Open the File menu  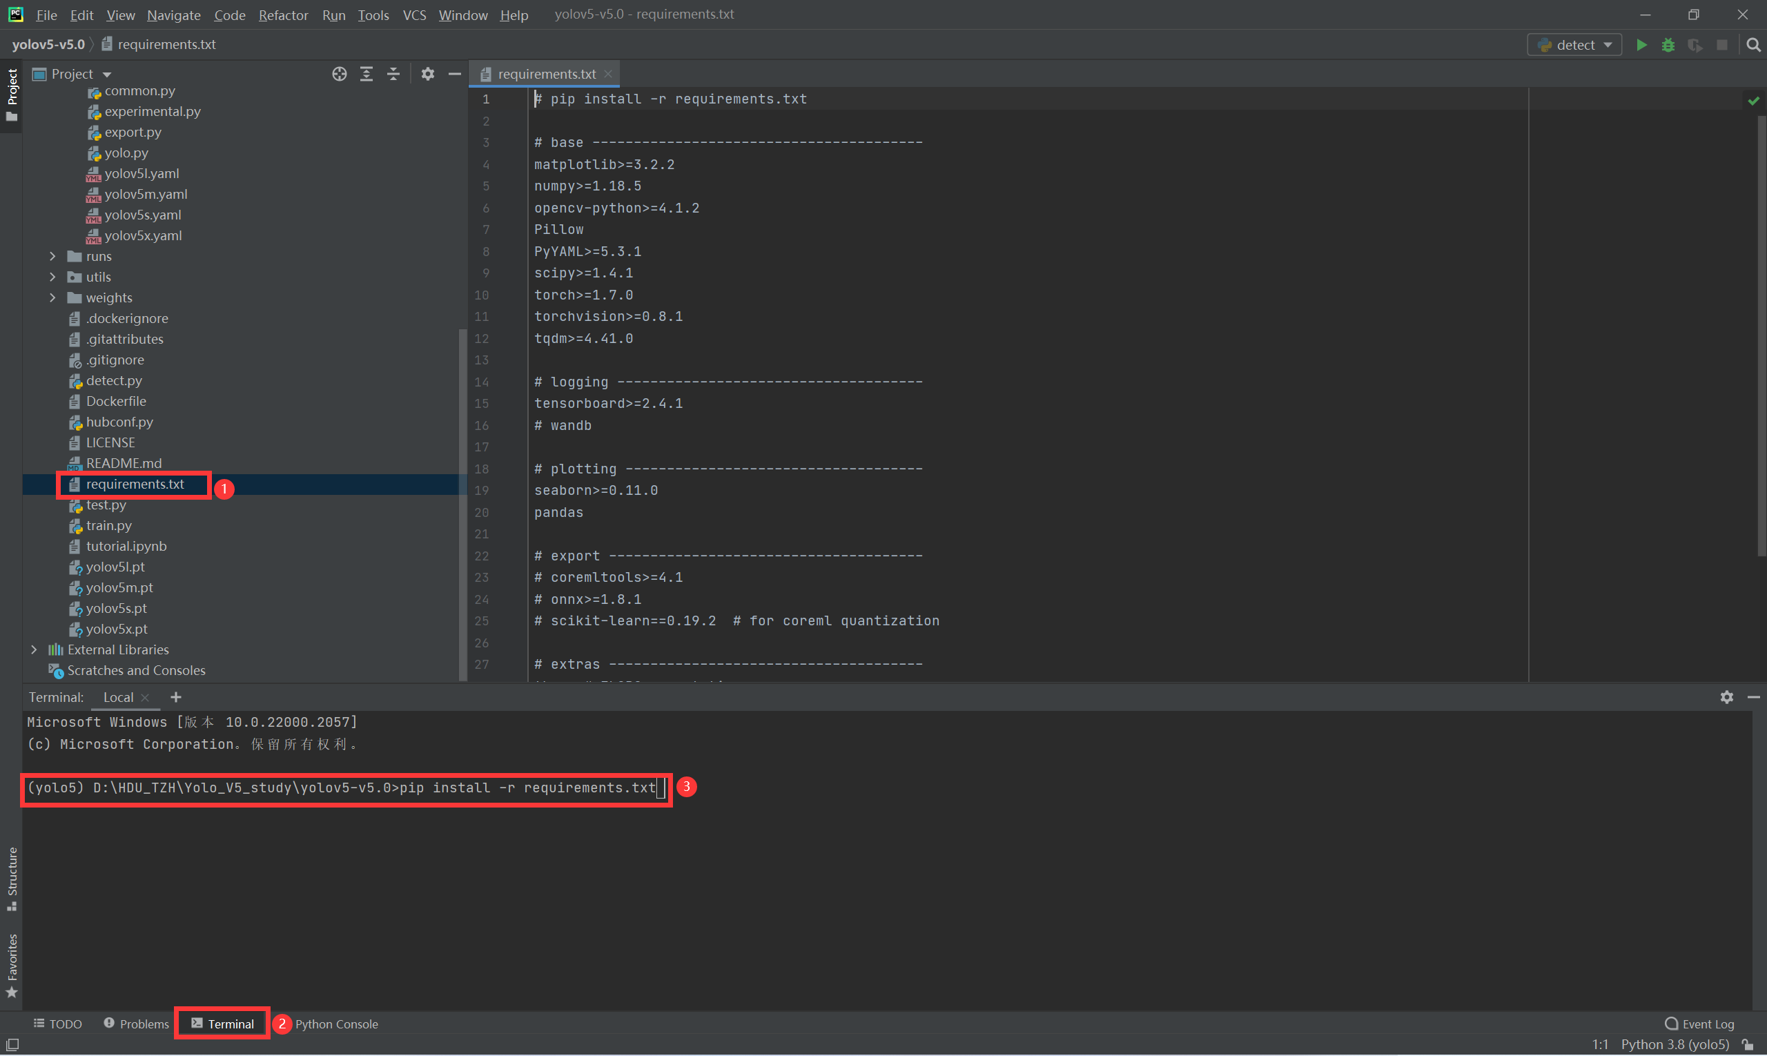(x=46, y=15)
